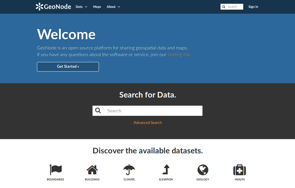This screenshot has width=295, height=188.
Task: Select the Buildings house icon
Action: tap(92, 170)
